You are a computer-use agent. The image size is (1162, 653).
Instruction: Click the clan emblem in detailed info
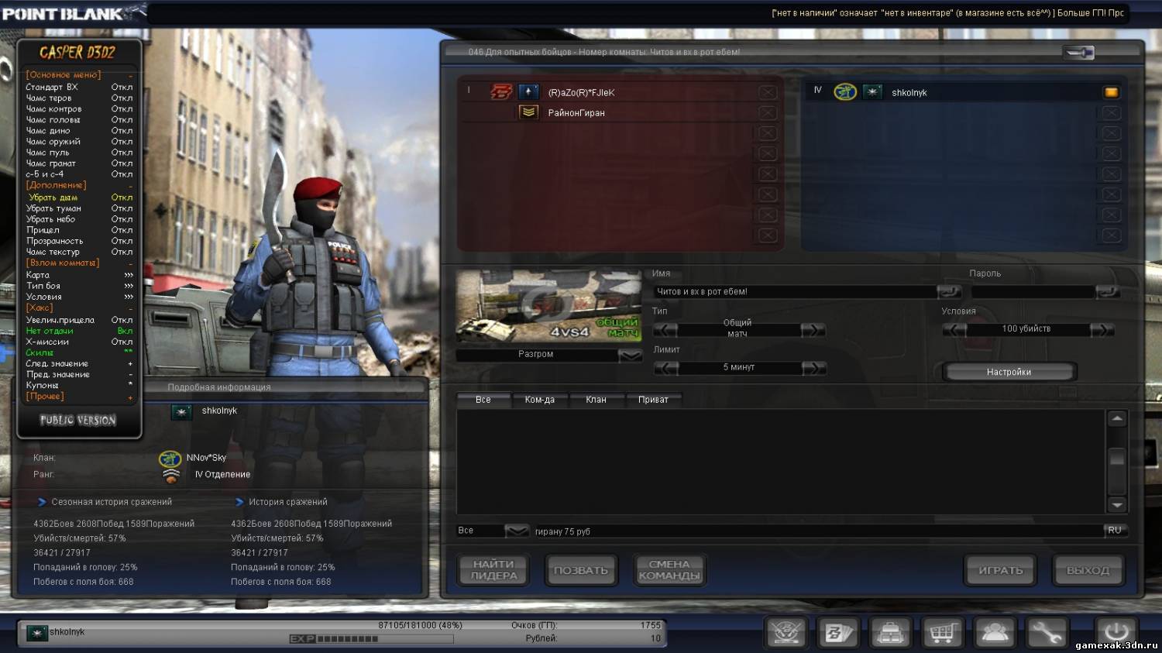tap(170, 458)
